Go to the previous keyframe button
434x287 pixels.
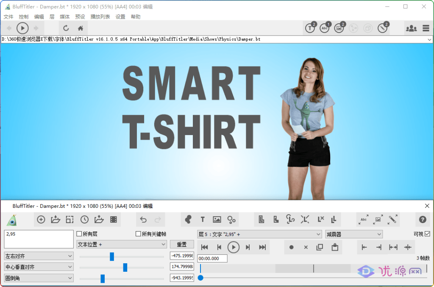[219, 247]
